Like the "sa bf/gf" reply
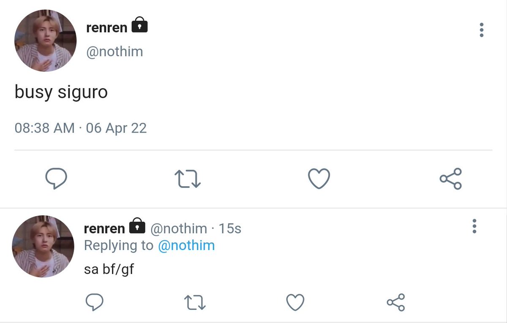This screenshot has width=507, height=323. point(295,302)
